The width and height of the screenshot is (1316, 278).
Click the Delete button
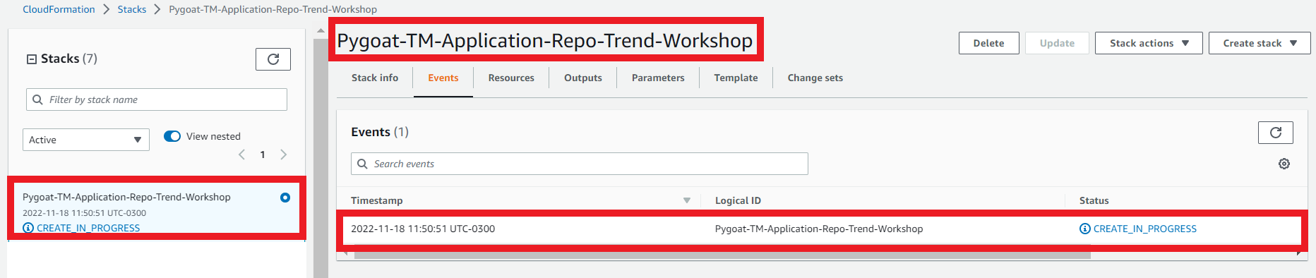[988, 43]
